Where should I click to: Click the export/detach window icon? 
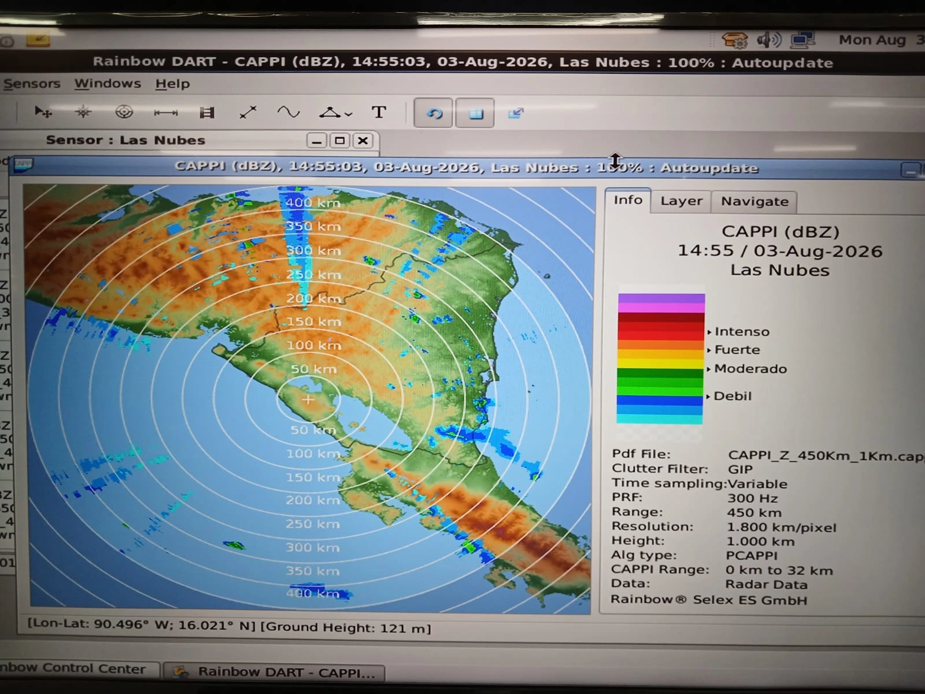(x=516, y=113)
